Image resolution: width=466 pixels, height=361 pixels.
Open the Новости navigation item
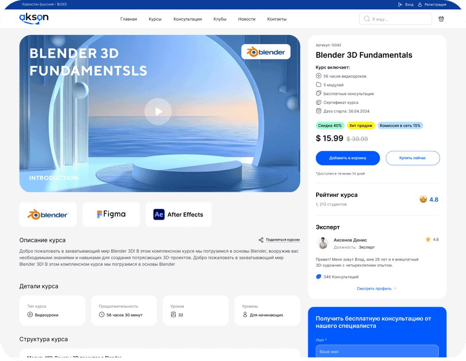(247, 19)
